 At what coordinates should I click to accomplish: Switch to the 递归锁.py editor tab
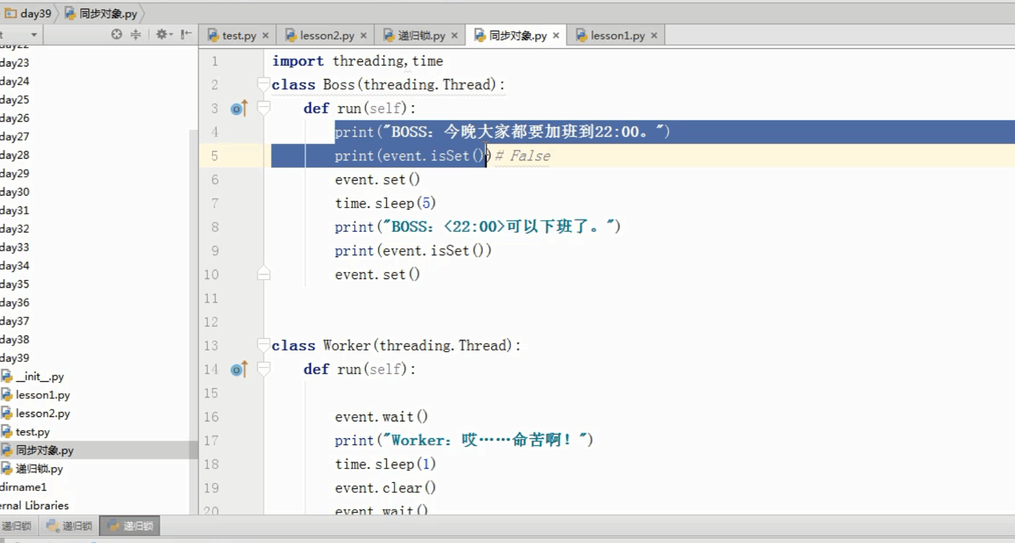tap(421, 36)
